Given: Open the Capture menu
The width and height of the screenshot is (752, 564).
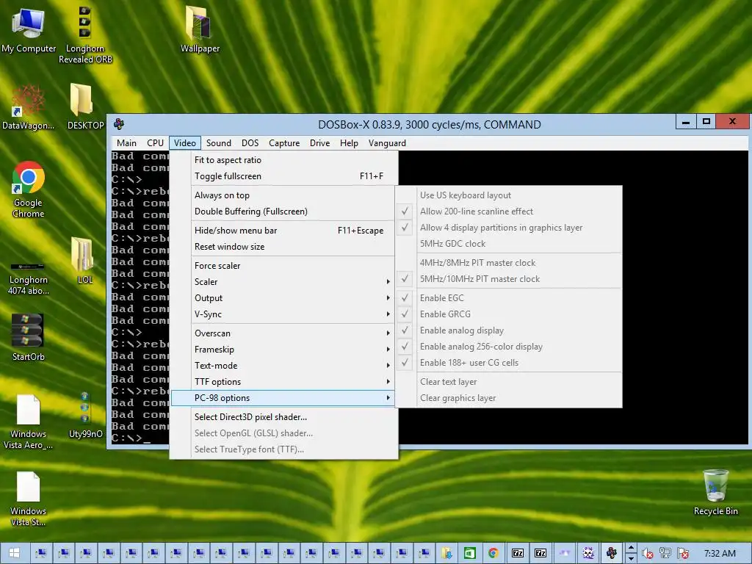Looking at the screenshot, I should pyautogui.click(x=284, y=143).
